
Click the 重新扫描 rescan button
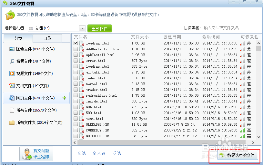point(100,28)
